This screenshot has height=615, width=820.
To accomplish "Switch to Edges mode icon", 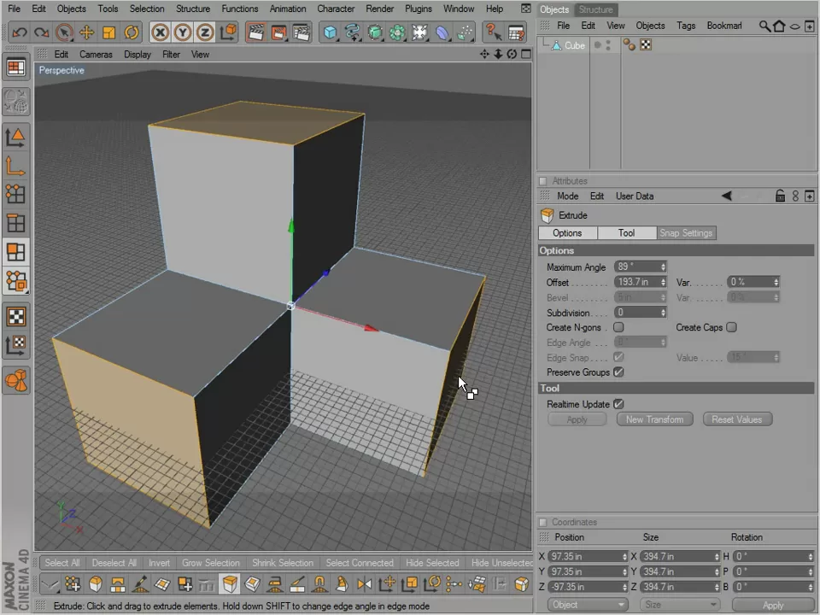I will (x=15, y=223).
